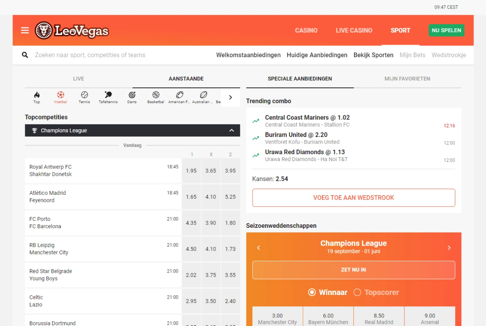Switch to SPECIALE AANBIEDINGEN tab
486x326 pixels.
point(300,79)
